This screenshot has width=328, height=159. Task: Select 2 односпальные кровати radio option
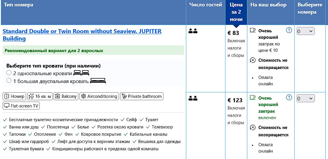coord(9,73)
